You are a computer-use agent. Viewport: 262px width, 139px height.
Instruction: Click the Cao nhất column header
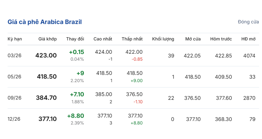(103, 39)
